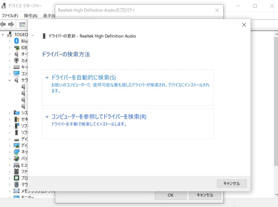Open 操作(A) menu in Device Manager
This screenshot has width=278, height=207.
pyautogui.click(x=31, y=16)
